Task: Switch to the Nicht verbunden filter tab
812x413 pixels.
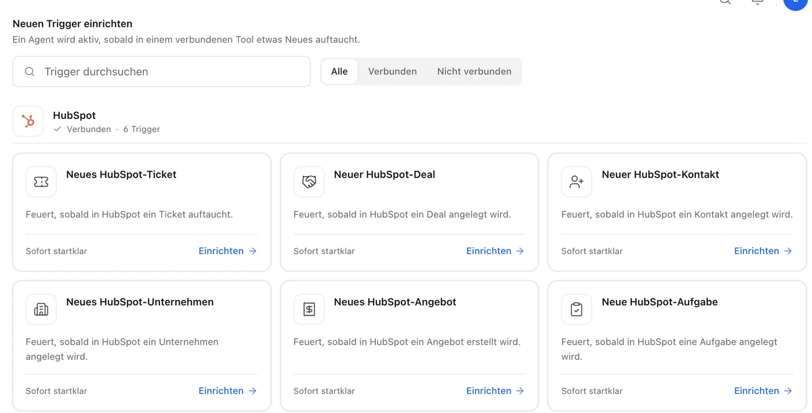Action: 474,71
